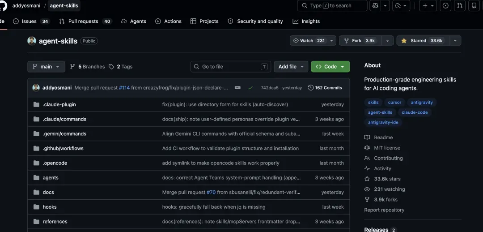Open the green Code dropdown button

(x=330, y=67)
